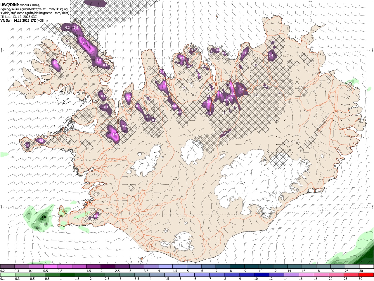The image size is (374, 281).
Task: Click the '15W' longitude label
Action: (x=309, y=1)
